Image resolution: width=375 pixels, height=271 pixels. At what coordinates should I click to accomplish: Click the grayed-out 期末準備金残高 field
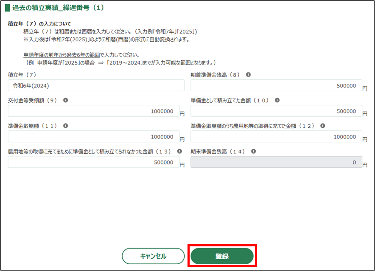pos(276,162)
